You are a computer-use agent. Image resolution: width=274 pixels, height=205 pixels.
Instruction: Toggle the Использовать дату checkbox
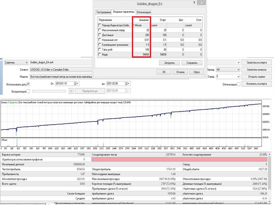[28, 84]
